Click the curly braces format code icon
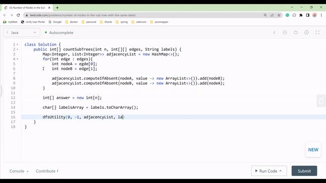Image resolution: width=326 pixels, height=183 pixels. (285, 33)
